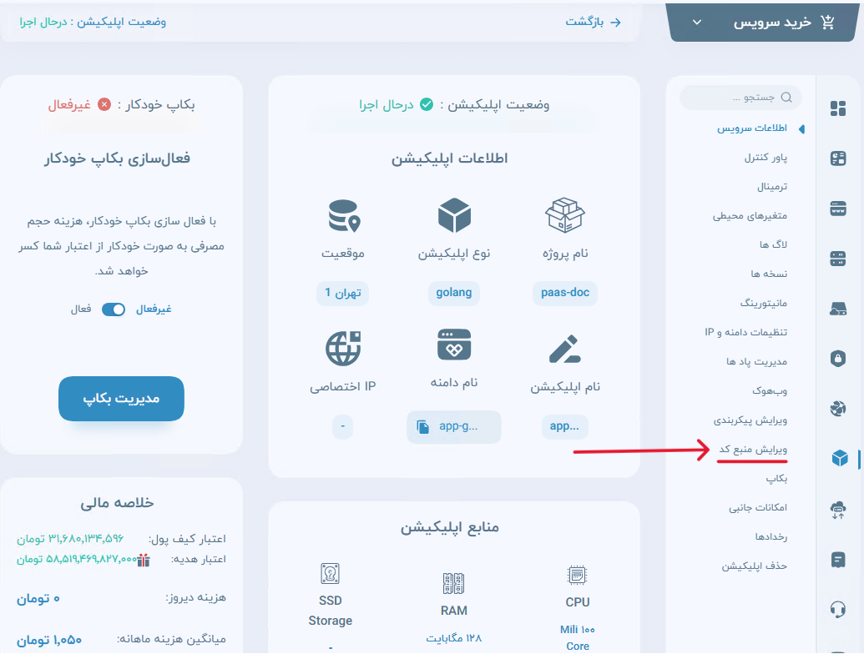Toggle the automatic backup switch
Viewport: 864px width, 654px height.
(114, 309)
